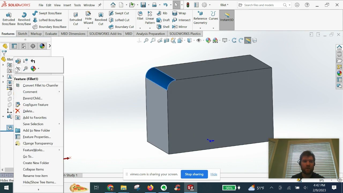The height and width of the screenshot is (193, 343).
Task: Choose the Lofted Boss/Base command
Action: pos(47,20)
